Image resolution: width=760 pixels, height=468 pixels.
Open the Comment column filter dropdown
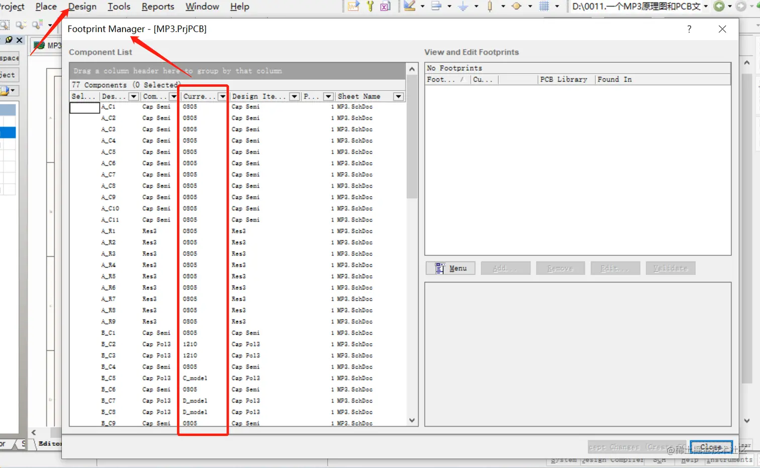(x=173, y=96)
